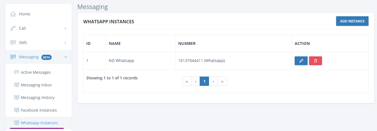Click the ADD INSTANCE button
Viewport: 377px width, 131px height.
click(352, 21)
